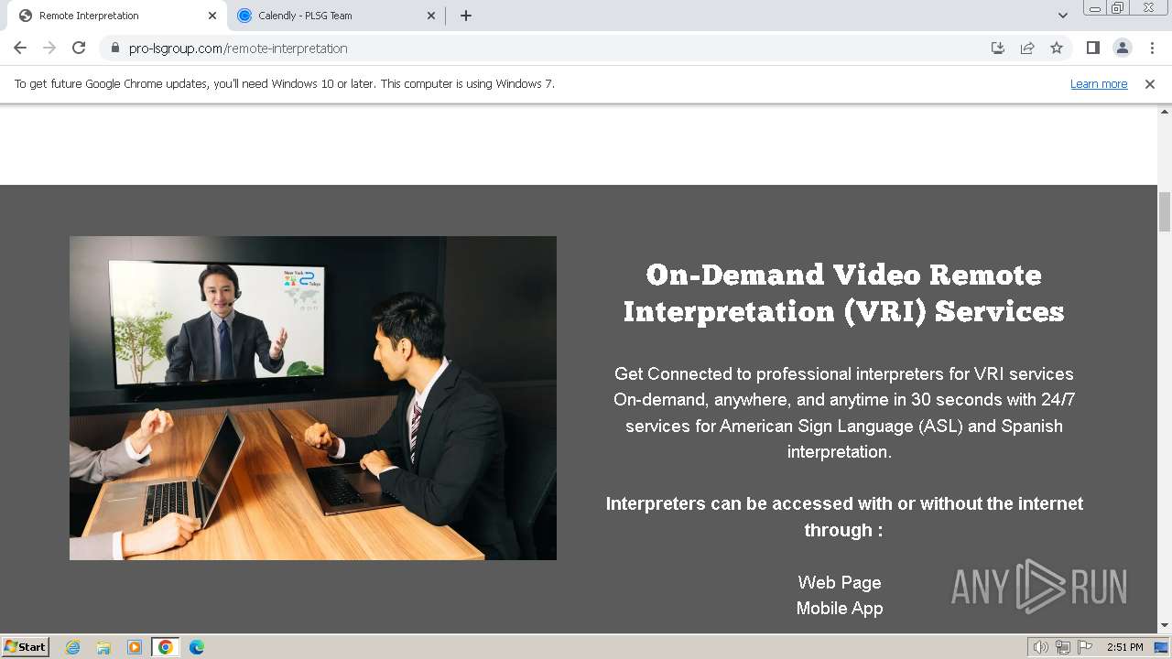The image size is (1172, 659).
Task: Open a new browser tab
Action: [x=466, y=16]
